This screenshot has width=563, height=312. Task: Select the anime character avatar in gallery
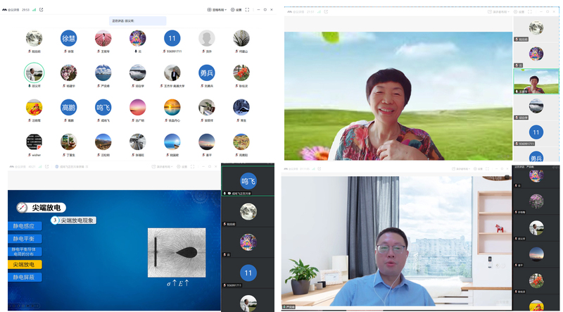(x=137, y=38)
